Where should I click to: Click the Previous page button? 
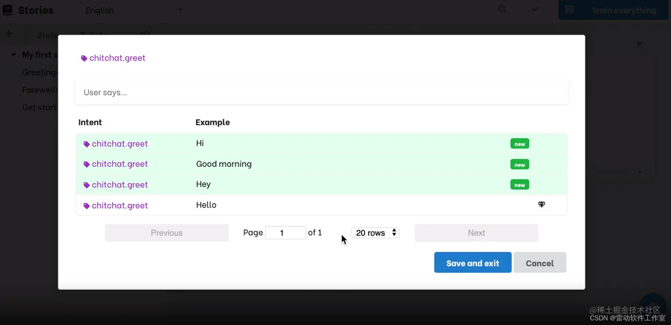pyautogui.click(x=166, y=233)
